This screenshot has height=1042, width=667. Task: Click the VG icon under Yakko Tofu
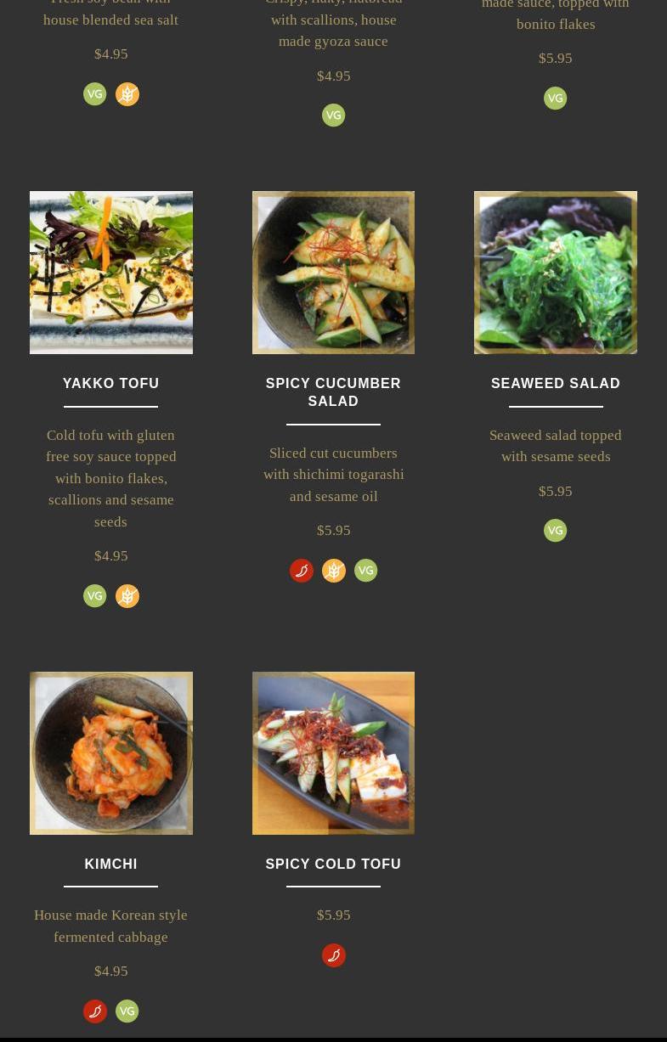coord(95,596)
